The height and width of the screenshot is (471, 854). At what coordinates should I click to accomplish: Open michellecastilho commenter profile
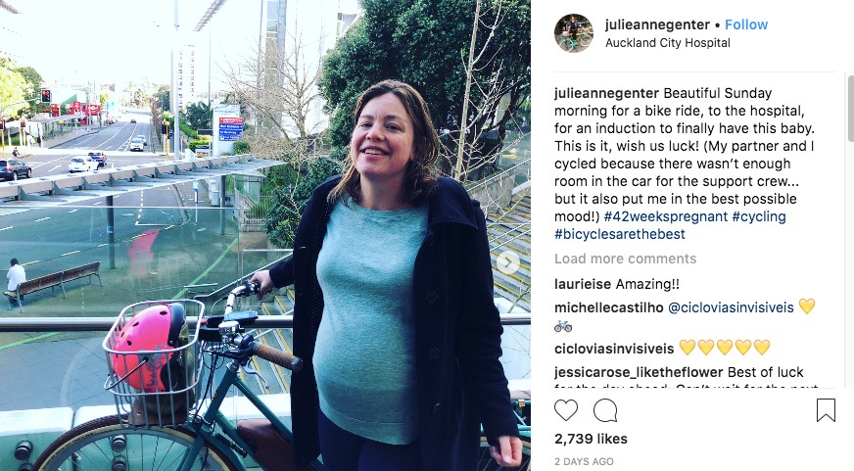click(x=609, y=307)
